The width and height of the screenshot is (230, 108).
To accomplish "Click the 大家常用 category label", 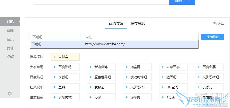I will [x=37, y=67].
